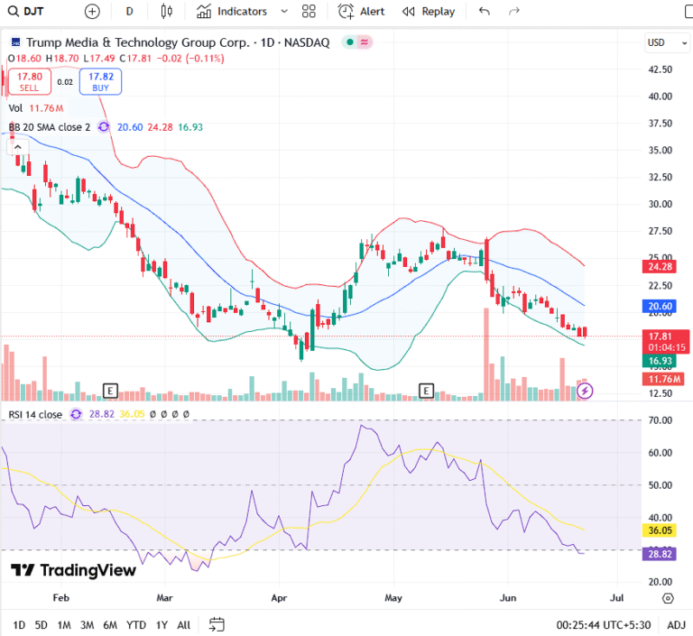Select the 6M date range
The image size is (693, 636).
pyautogui.click(x=110, y=625)
